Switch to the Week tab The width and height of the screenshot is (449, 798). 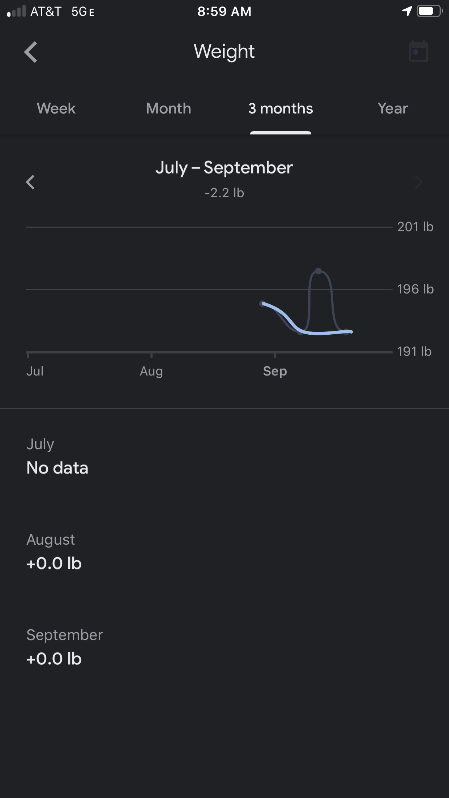pos(56,108)
